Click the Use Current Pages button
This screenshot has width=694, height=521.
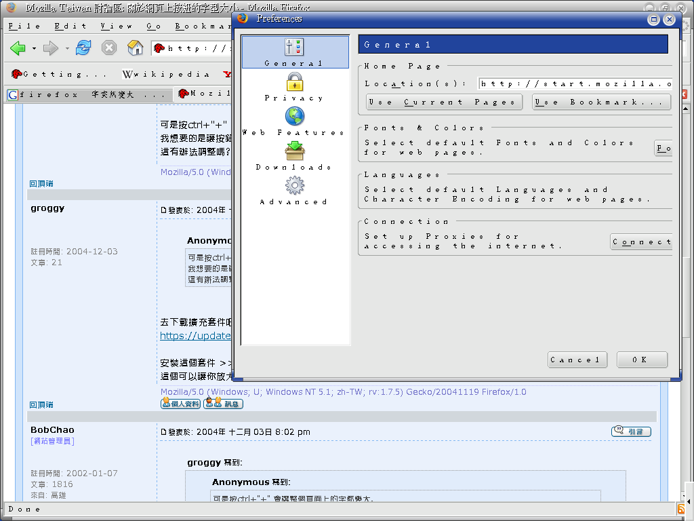(445, 102)
